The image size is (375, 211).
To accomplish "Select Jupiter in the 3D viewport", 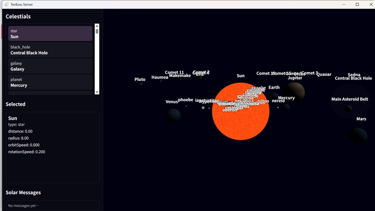I will coord(295,78).
